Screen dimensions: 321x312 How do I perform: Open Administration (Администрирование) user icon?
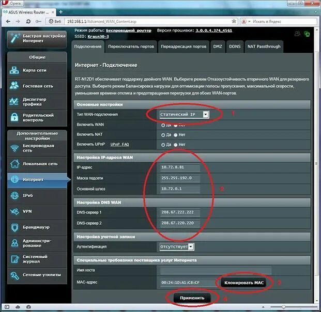pyautogui.click(x=15, y=243)
